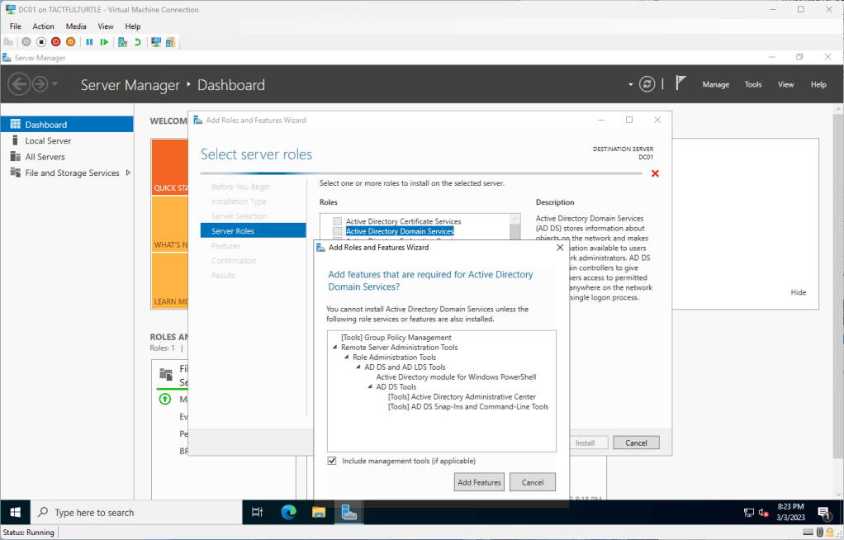Click the Add Features button

coord(479,482)
